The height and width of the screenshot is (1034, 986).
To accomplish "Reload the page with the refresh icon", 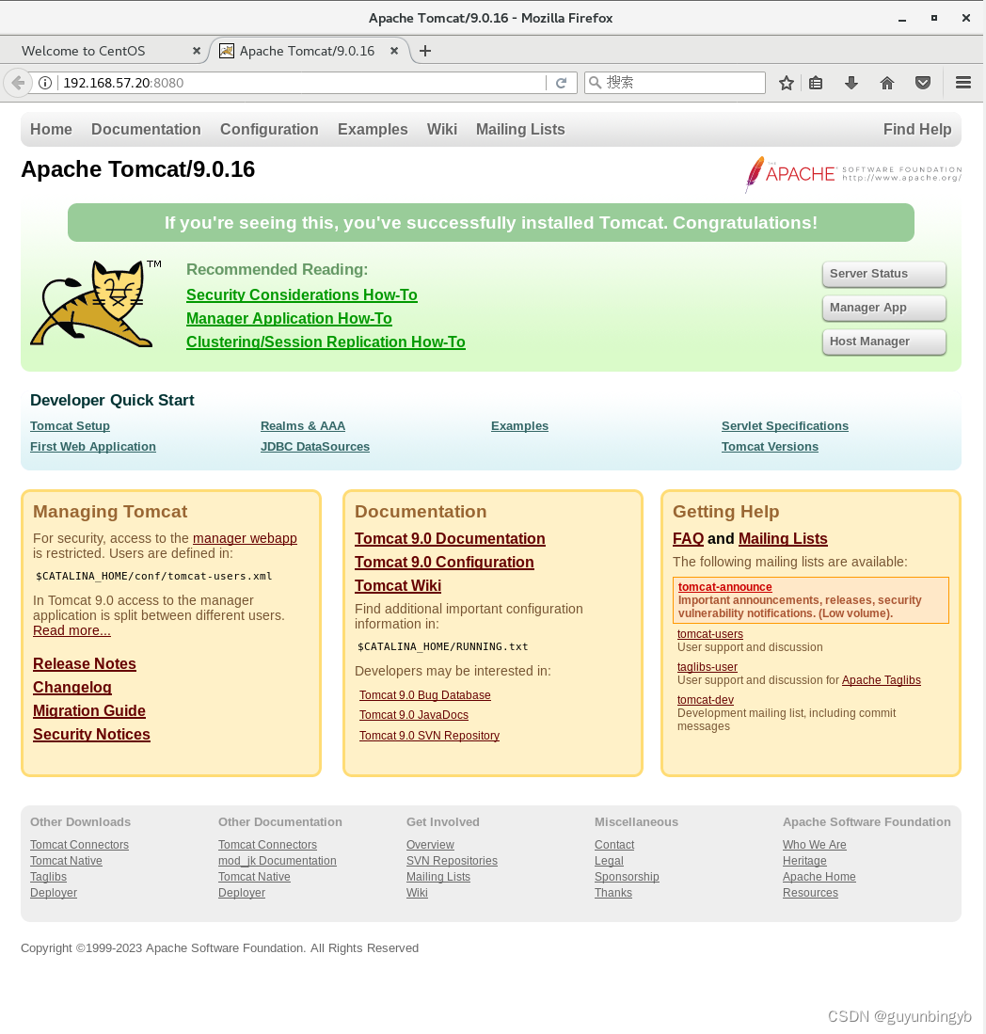I will point(562,83).
